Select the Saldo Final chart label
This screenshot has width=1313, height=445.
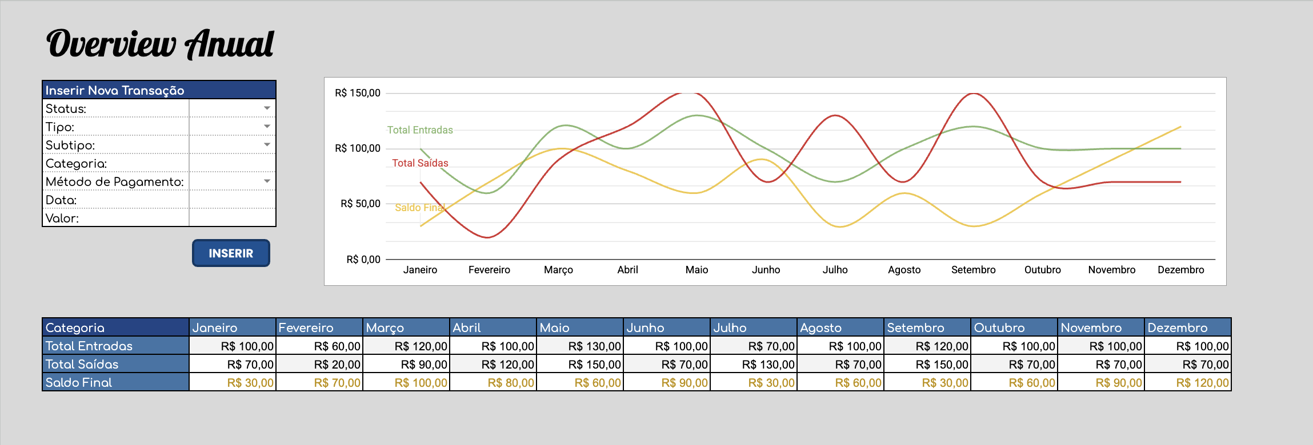[x=419, y=208]
